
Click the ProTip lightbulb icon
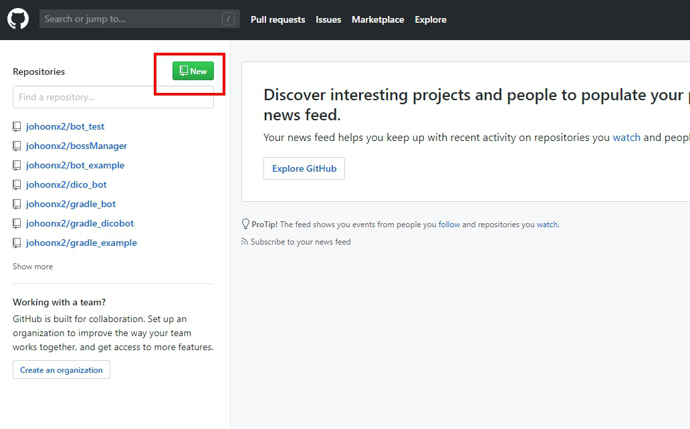pyautogui.click(x=245, y=225)
